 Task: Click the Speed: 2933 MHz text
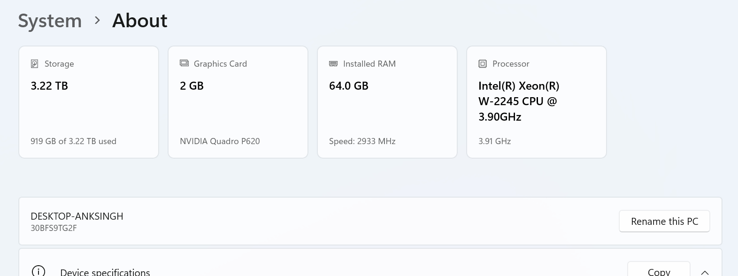362,141
